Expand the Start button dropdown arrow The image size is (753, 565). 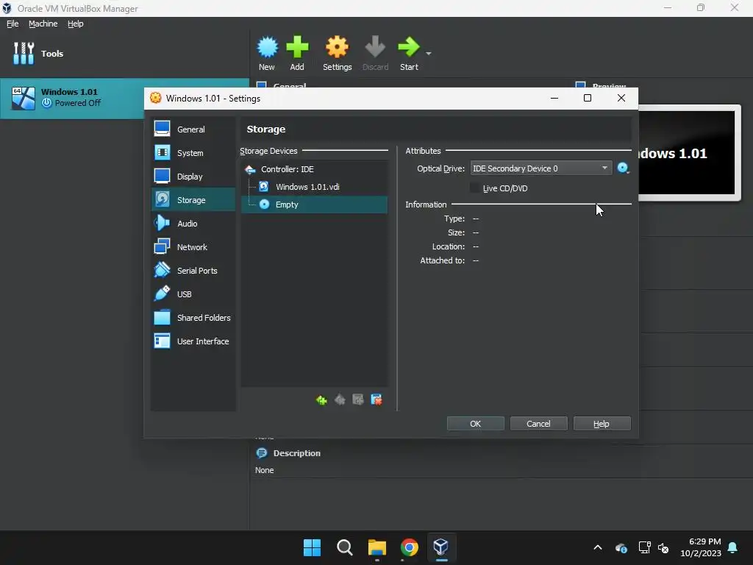point(429,53)
